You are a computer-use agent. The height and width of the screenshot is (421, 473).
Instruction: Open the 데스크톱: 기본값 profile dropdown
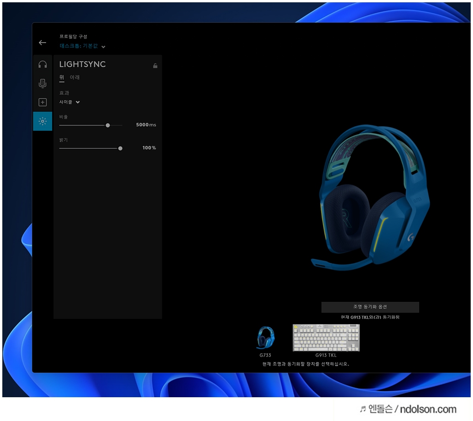82,46
